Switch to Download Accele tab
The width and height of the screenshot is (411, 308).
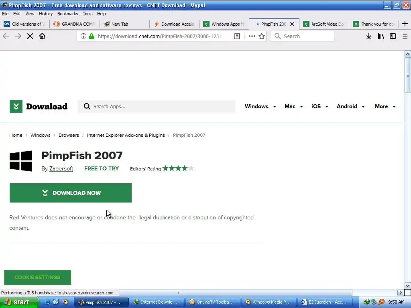(174, 24)
